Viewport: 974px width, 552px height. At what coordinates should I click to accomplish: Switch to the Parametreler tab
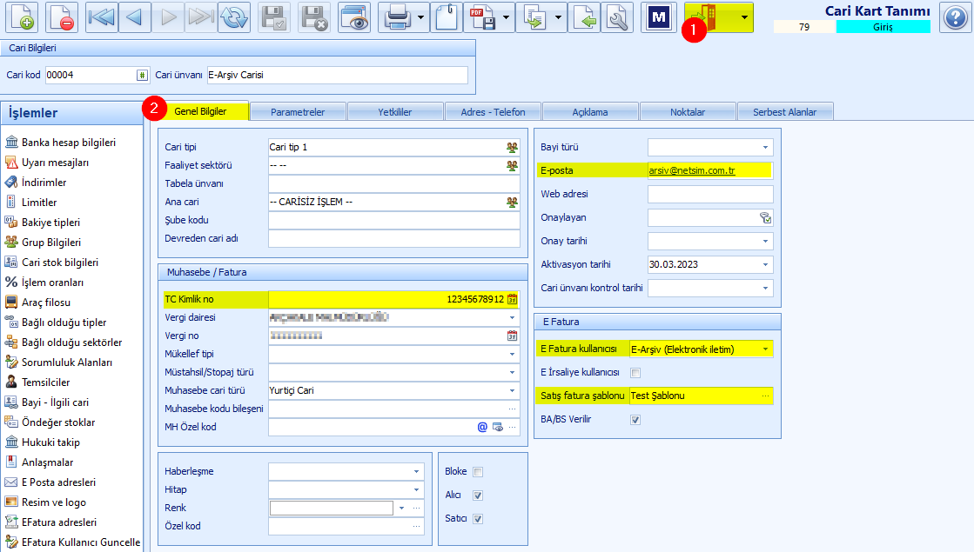[298, 112]
